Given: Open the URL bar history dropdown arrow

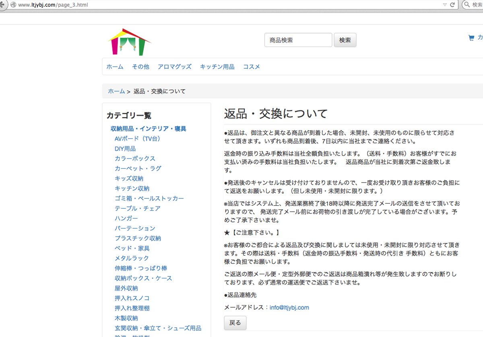Looking at the screenshot, I should click(444, 5).
